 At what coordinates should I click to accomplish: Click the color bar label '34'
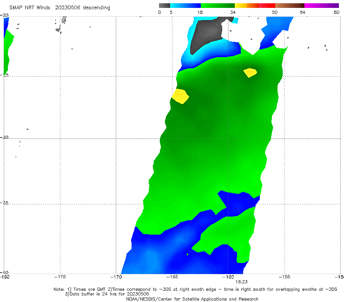[x=233, y=13]
